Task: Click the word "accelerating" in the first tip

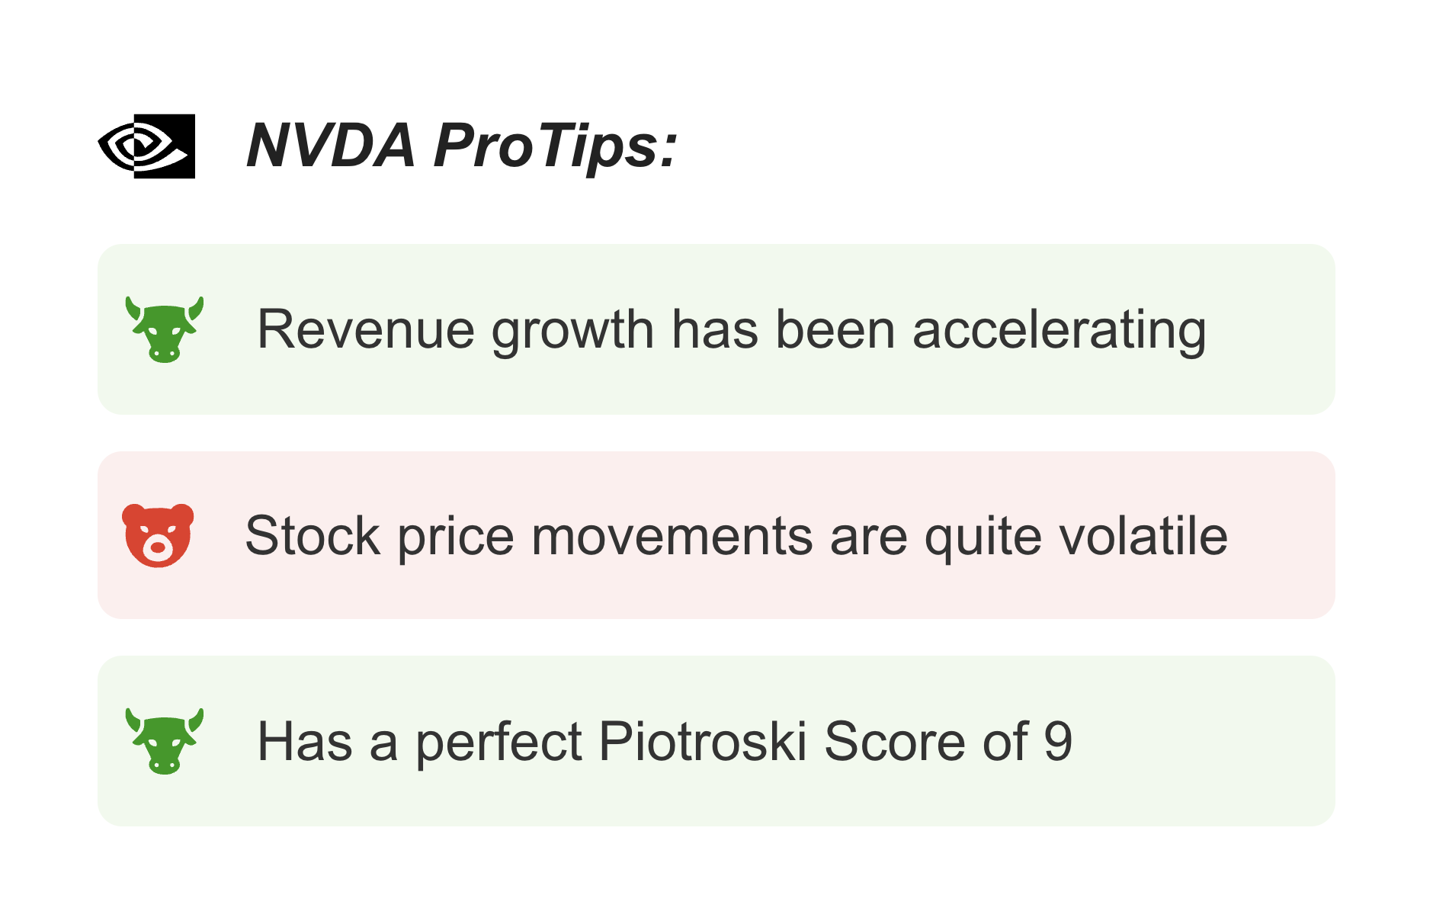Action: [x=1060, y=331]
